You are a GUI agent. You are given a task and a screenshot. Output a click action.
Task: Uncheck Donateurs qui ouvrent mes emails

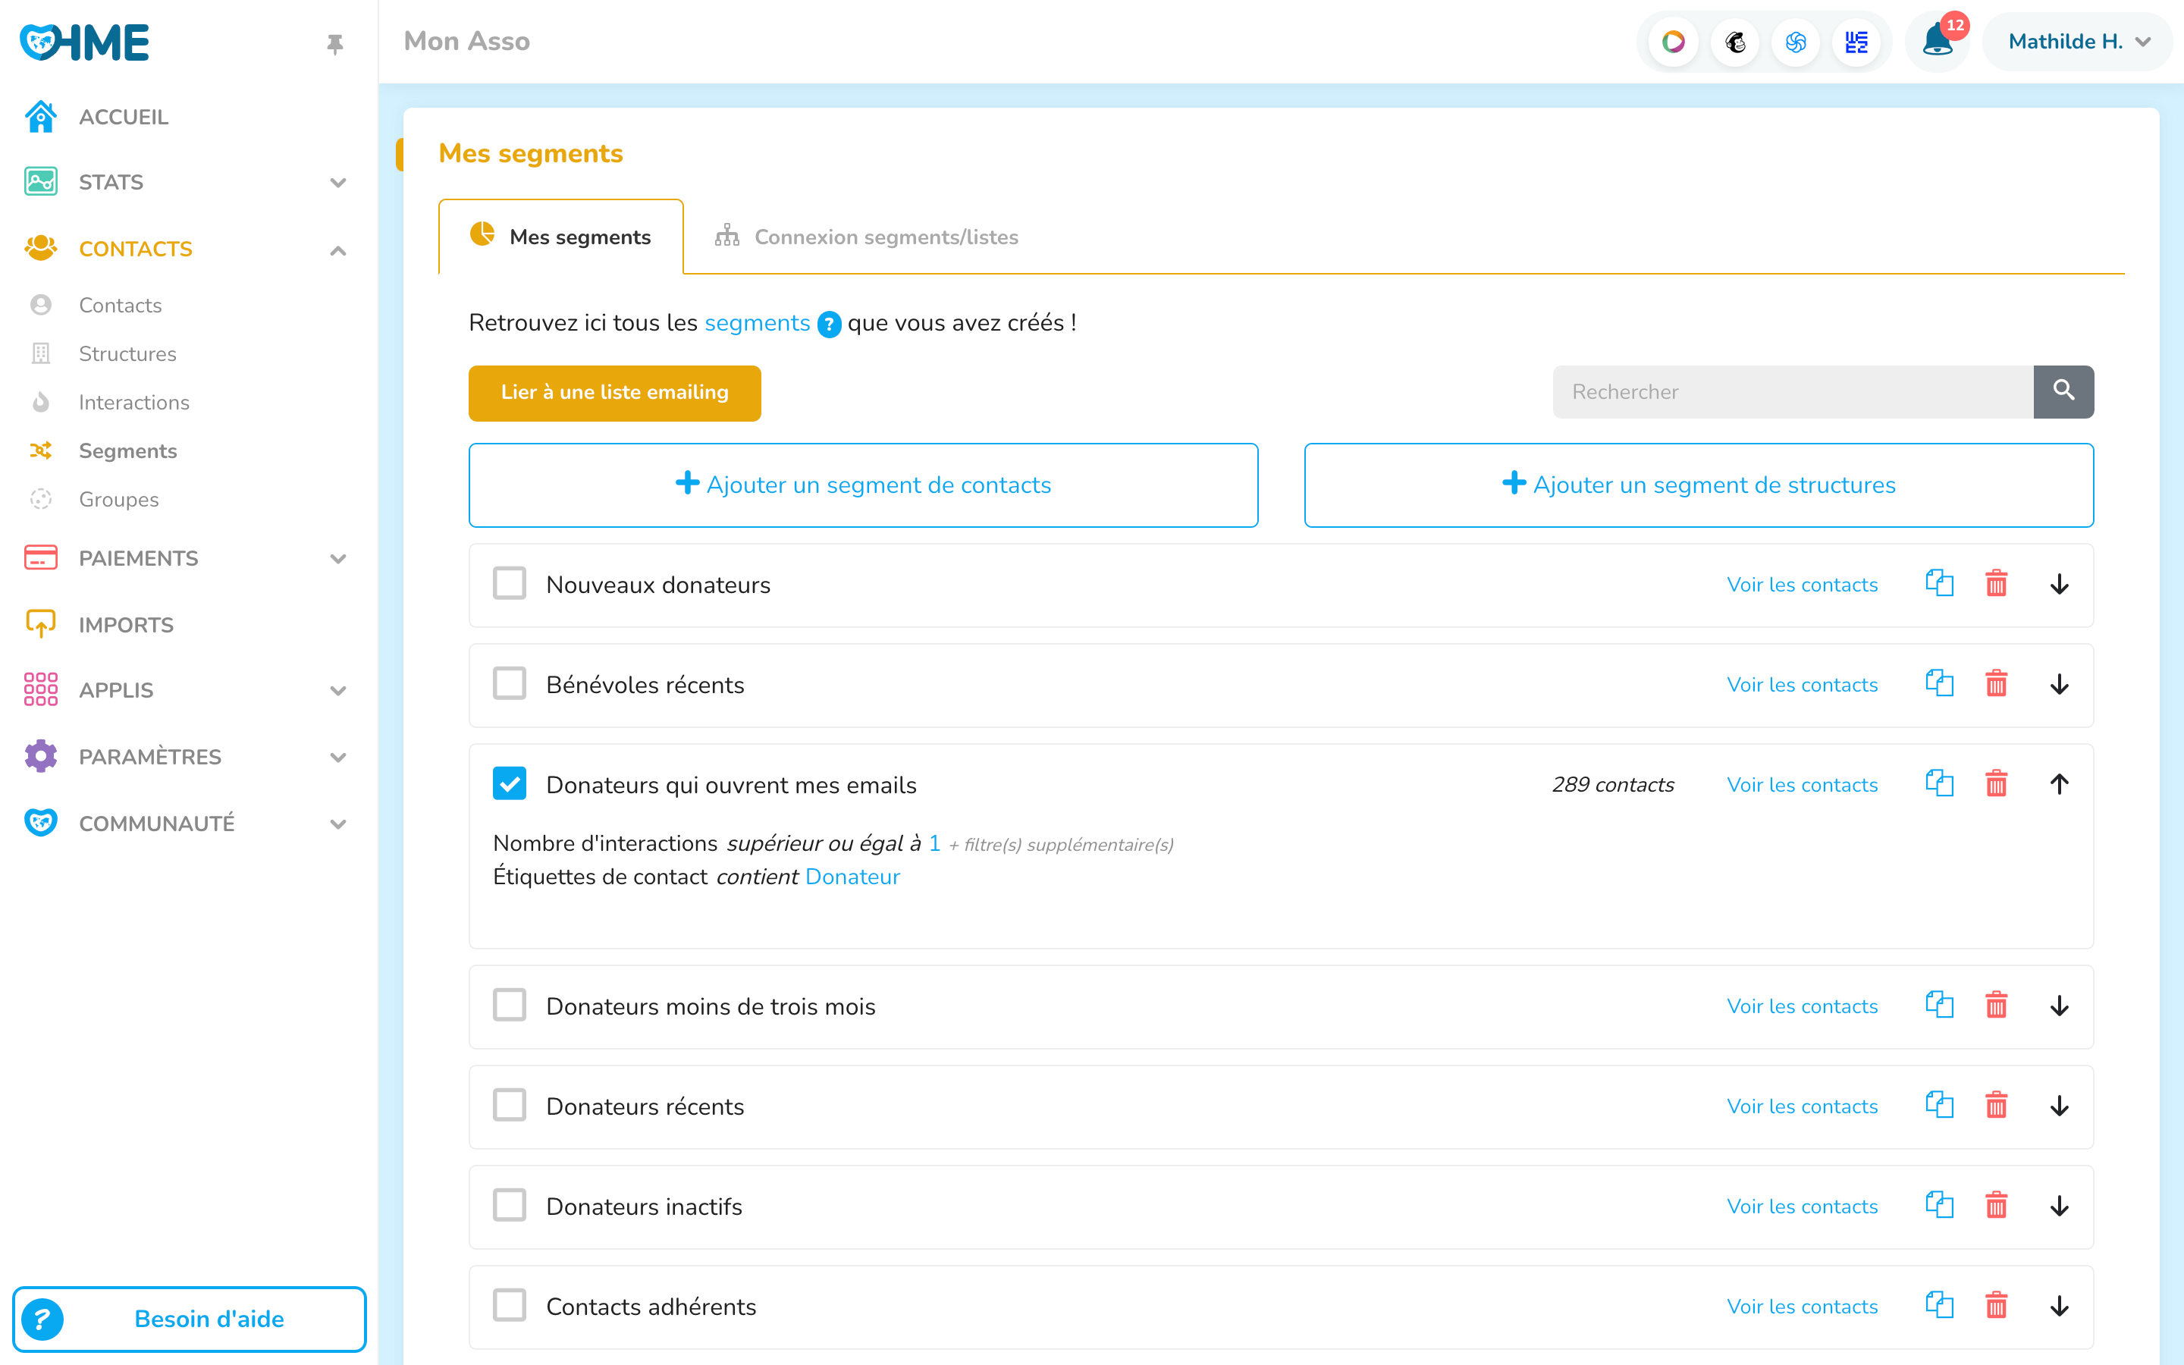510,785
